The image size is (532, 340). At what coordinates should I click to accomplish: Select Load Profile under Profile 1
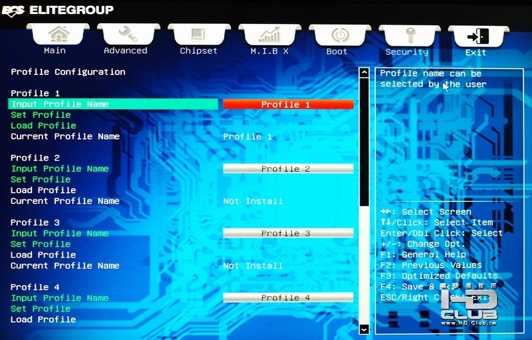pyautogui.click(x=43, y=126)
